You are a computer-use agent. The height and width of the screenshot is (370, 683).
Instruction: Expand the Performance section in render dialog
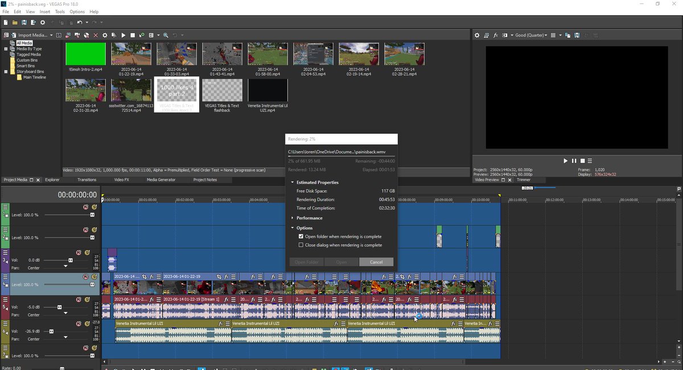tap(293, 218)
